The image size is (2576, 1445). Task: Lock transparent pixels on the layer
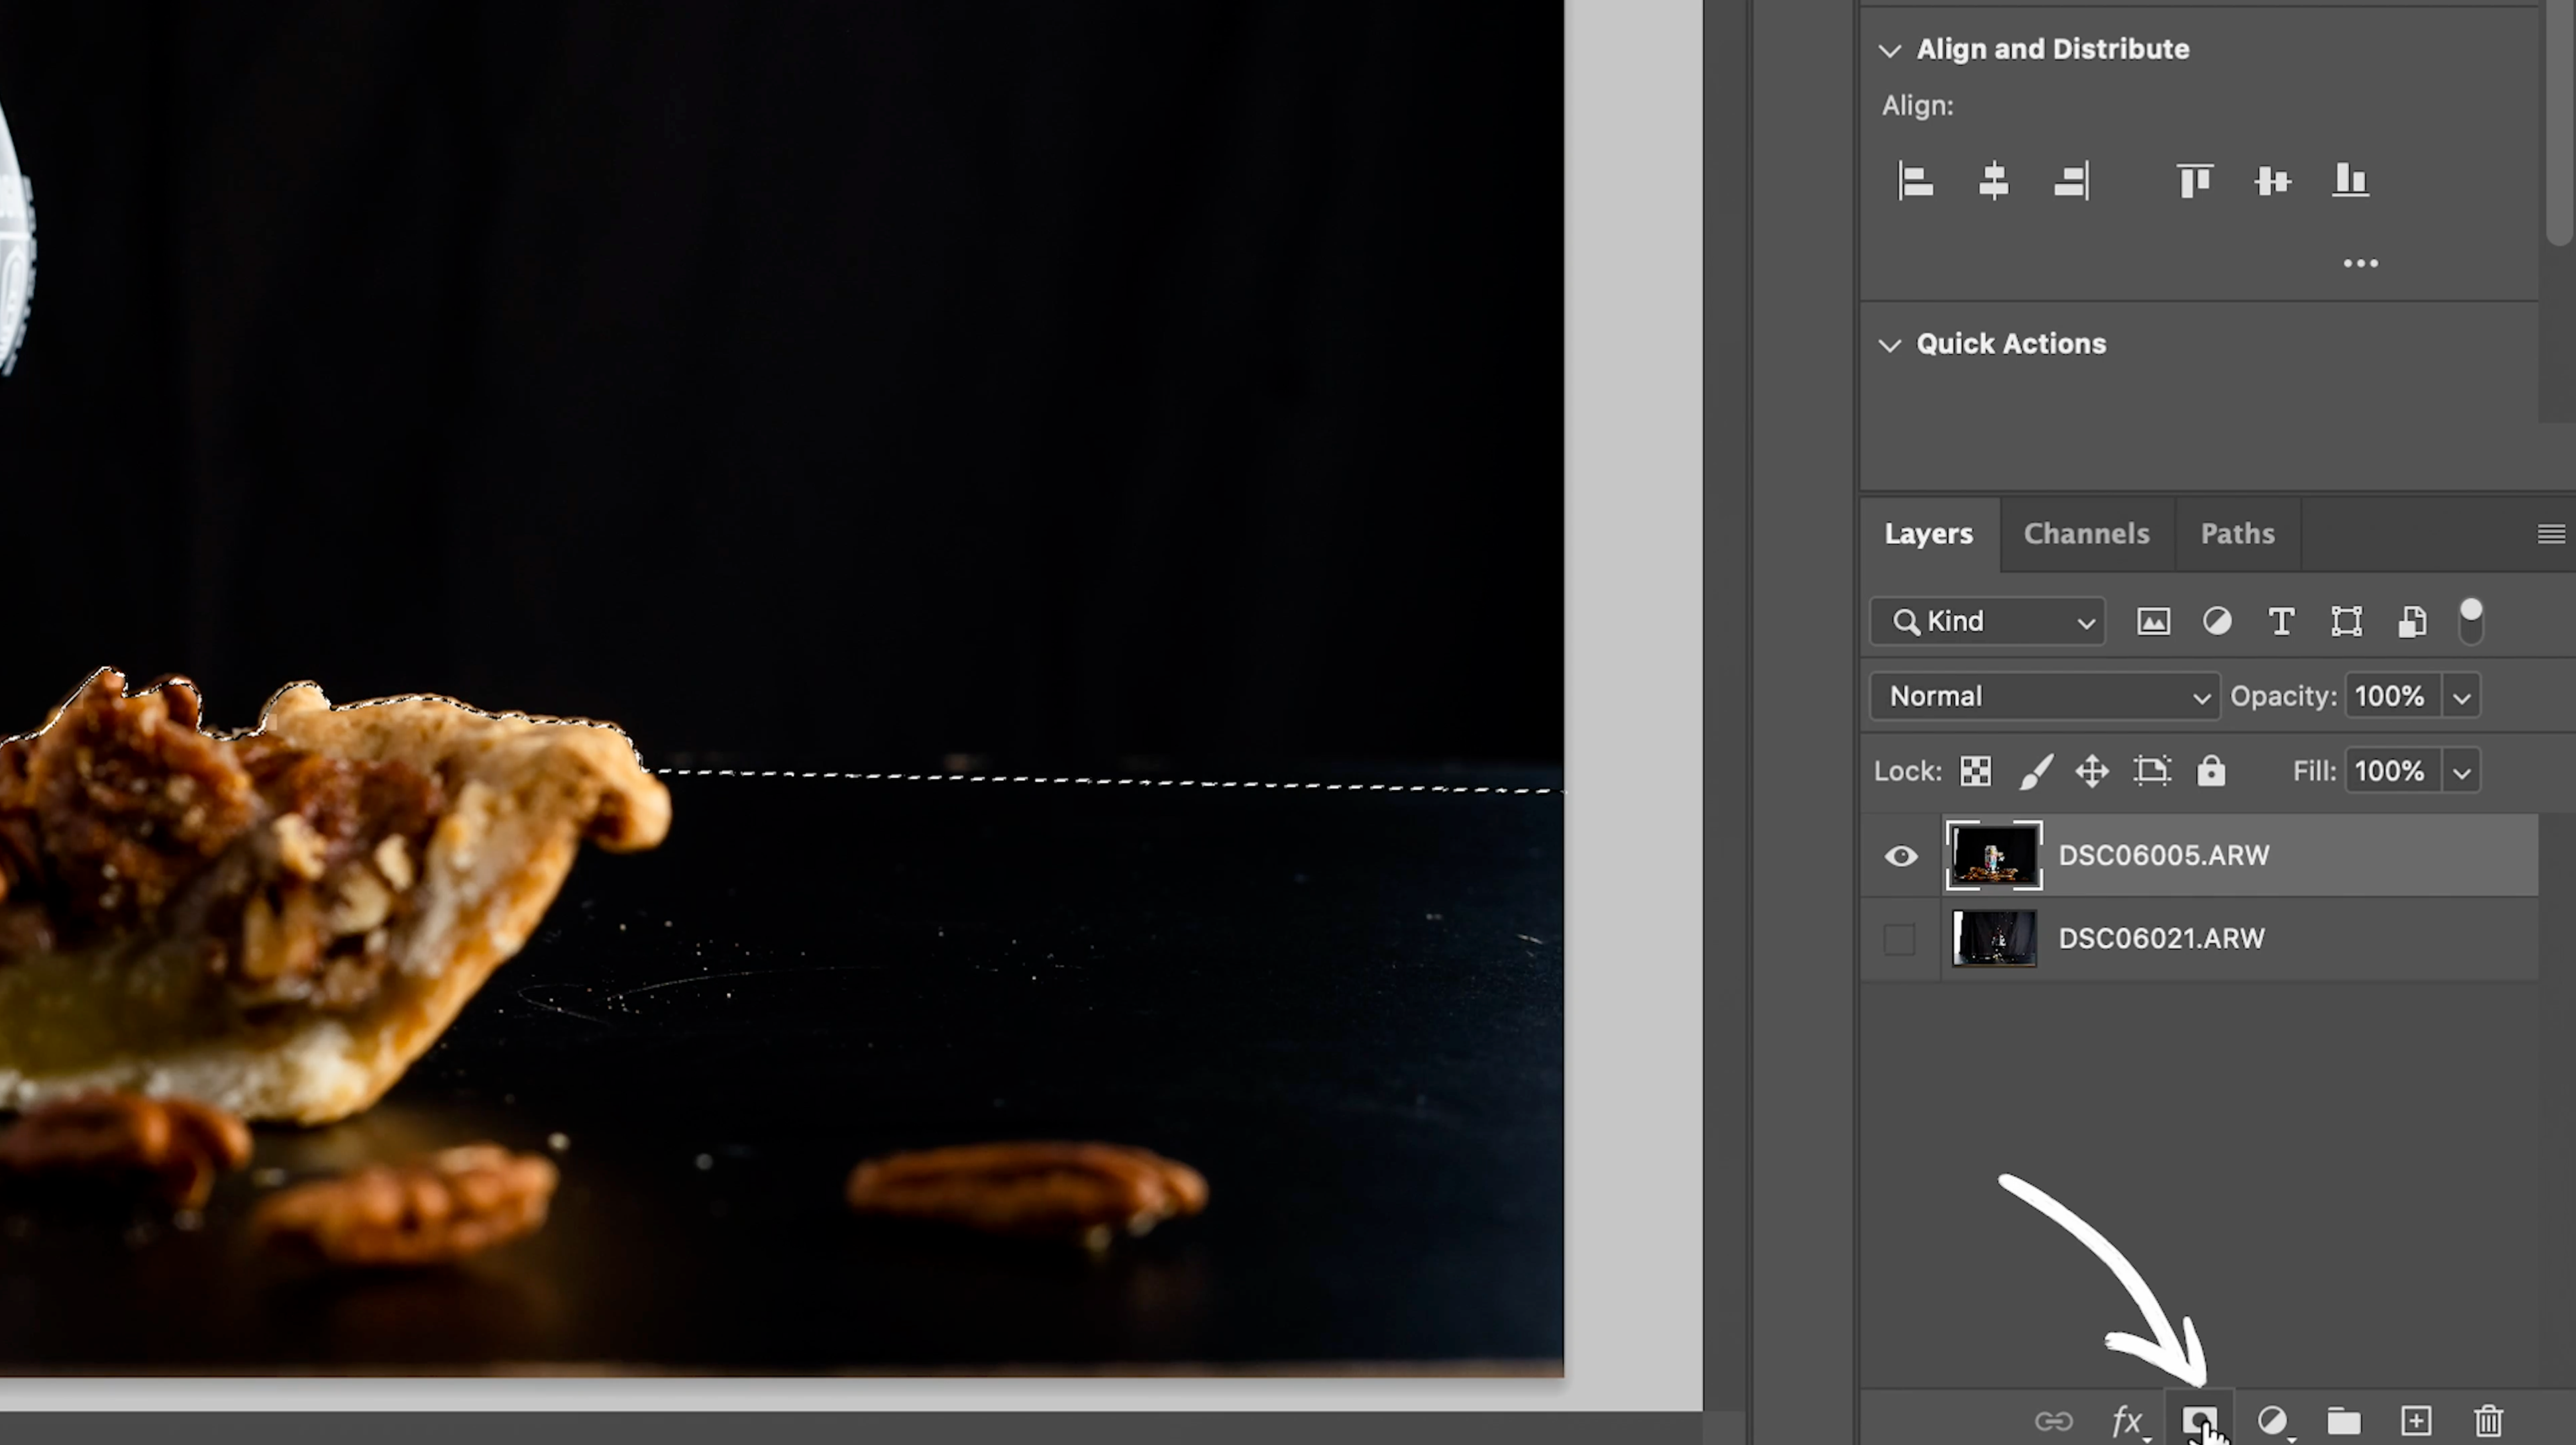pyautogui.click(x=1975, y=771)
